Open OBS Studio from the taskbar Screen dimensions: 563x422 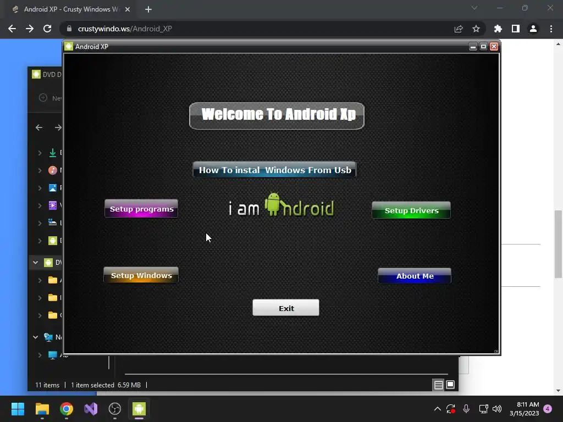[115, 409]
